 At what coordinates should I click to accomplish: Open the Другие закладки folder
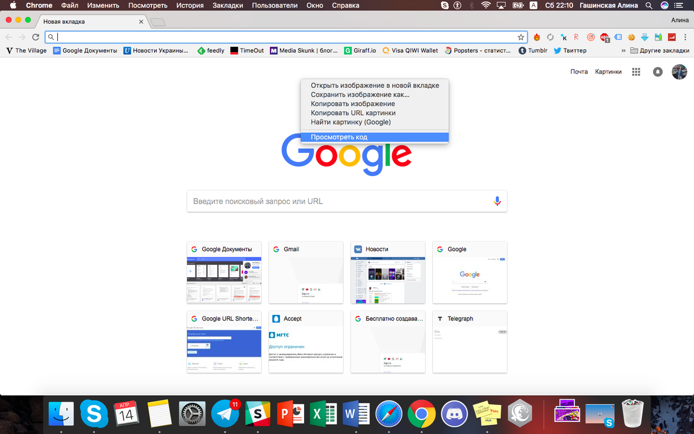660,50
